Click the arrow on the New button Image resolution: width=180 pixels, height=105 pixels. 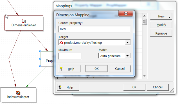tap(170, 17)
